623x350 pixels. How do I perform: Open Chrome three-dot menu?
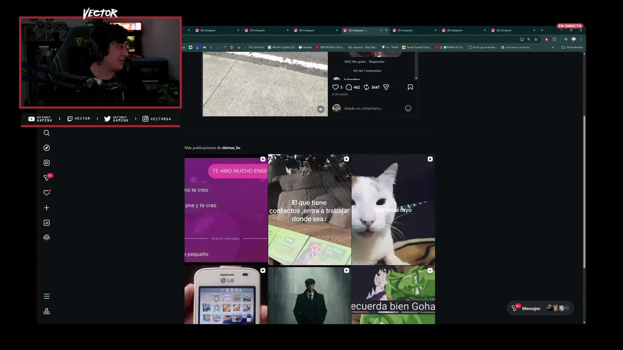tap(581, 39)
